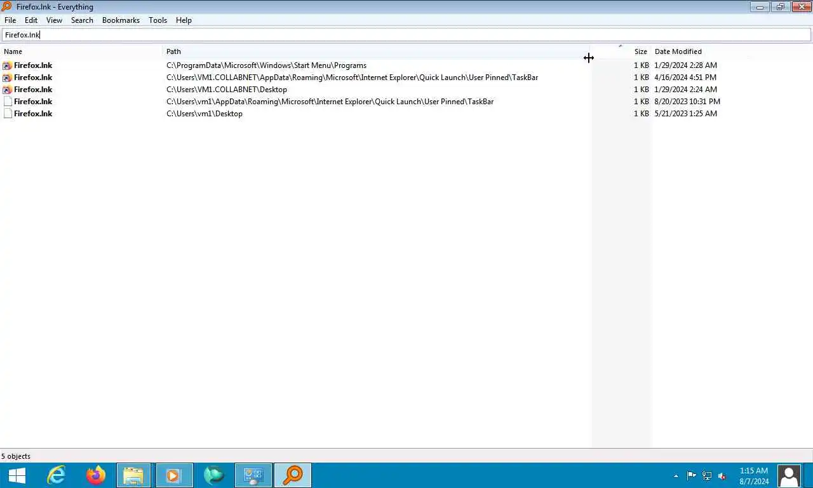The image size is (813, 488).
Task: Click Firefox.lnk icon in VM1.COLLABNET TaskBar row
Action: click(8, 78)
